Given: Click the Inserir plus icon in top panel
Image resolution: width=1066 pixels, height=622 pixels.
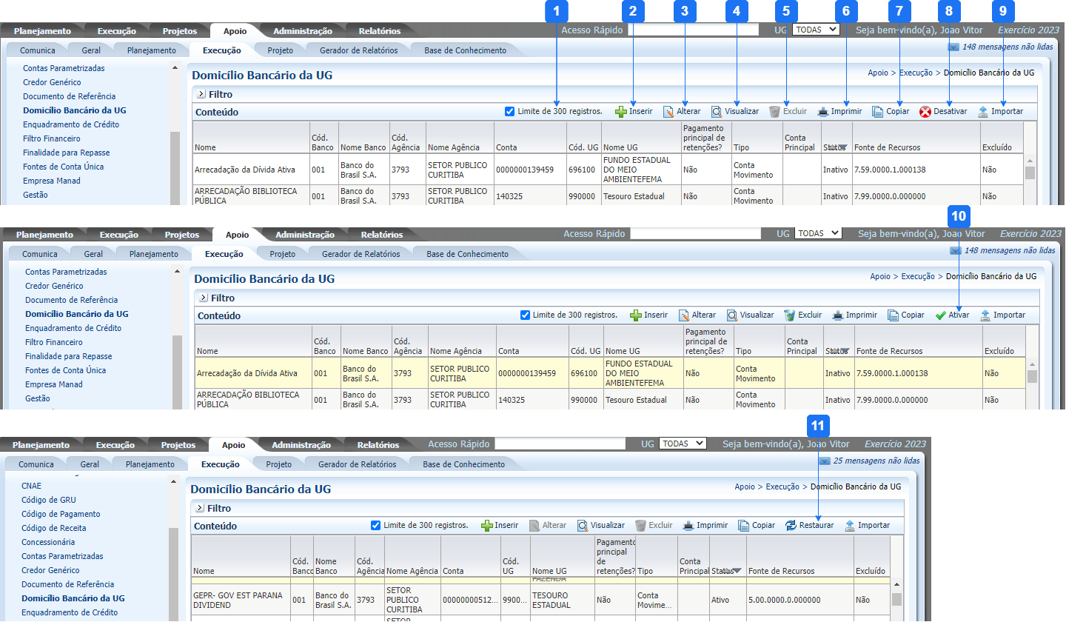Looking at the screenshot, I should (621, 112).
